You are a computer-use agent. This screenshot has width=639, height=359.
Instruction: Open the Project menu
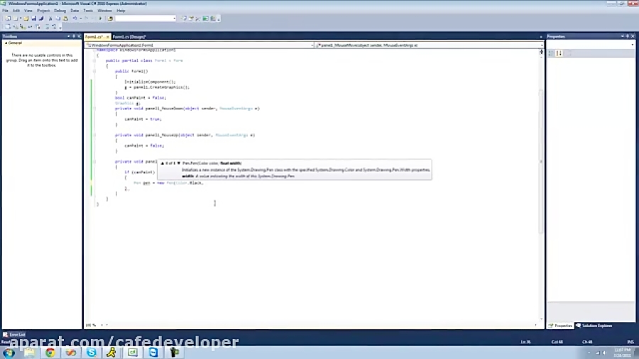pyautogui.click(x=43, y=11)
